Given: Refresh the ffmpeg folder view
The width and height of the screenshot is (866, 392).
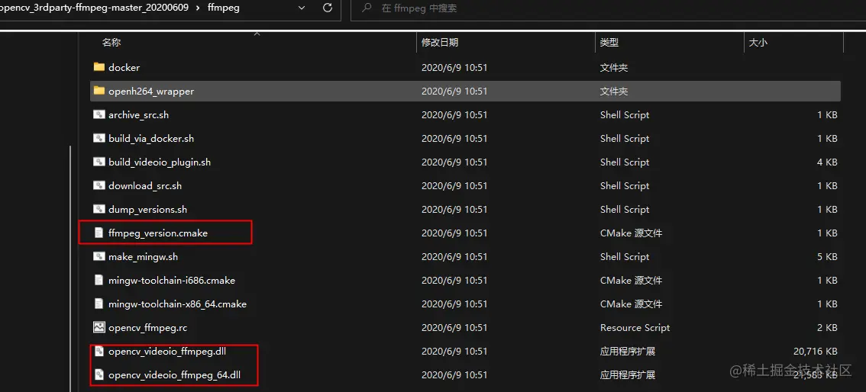Looking at the screenshot, I should (328, 8).
